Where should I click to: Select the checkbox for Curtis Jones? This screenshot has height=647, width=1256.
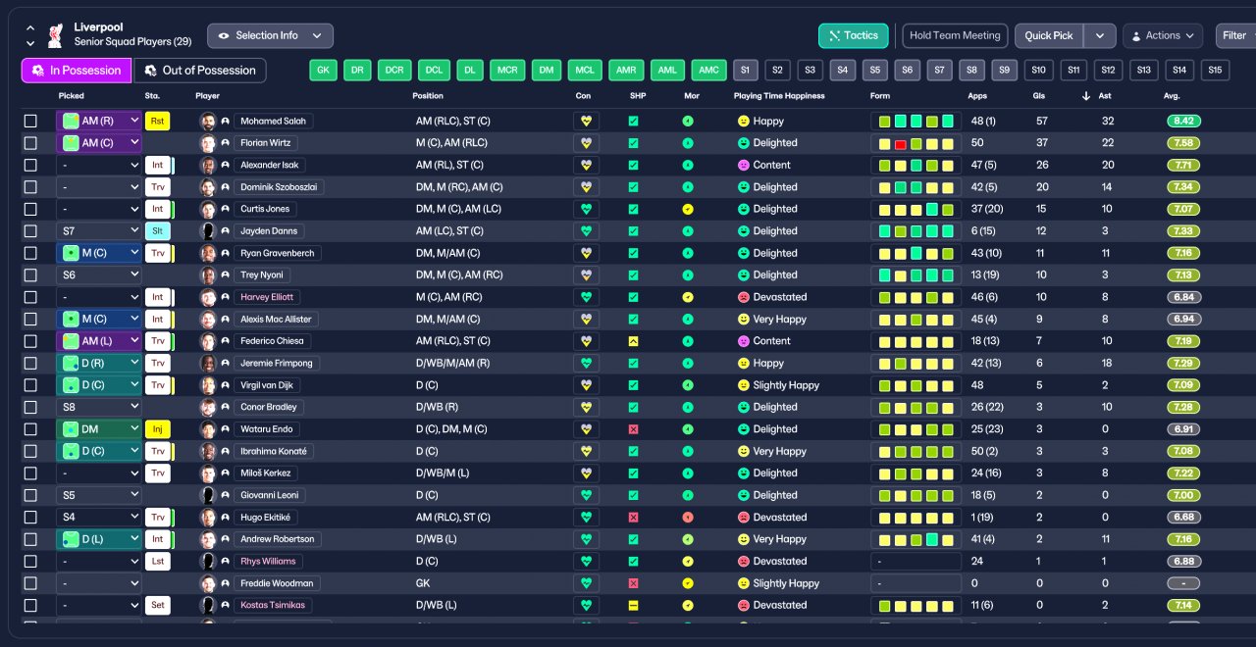point(30,209)
